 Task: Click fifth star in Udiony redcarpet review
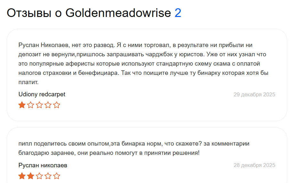(57, 105)
